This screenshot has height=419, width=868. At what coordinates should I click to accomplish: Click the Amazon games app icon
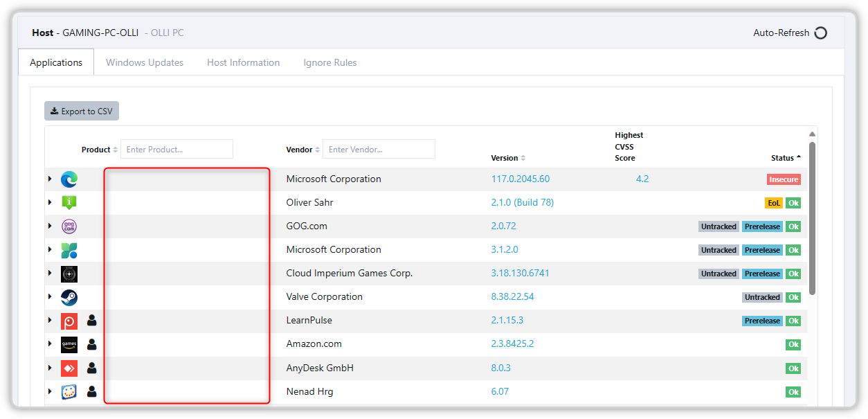[69, 344]
